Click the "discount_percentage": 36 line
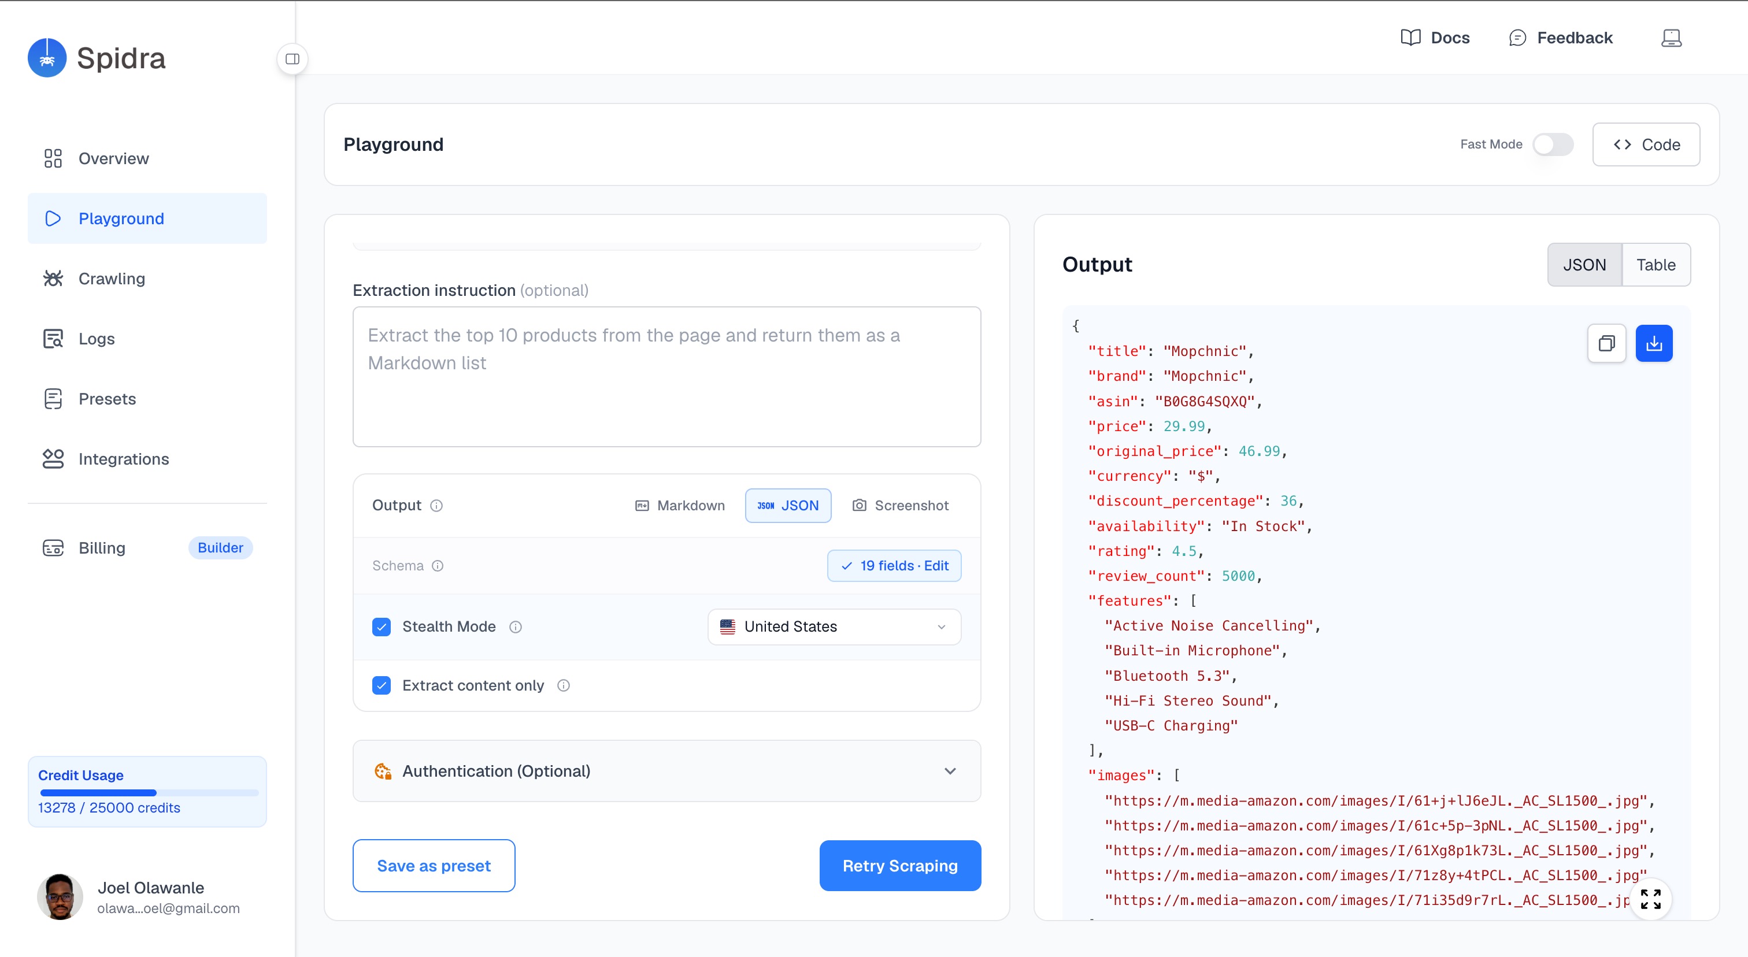The height and width of the screenshot is (957, 1748). click(1195, 500)
